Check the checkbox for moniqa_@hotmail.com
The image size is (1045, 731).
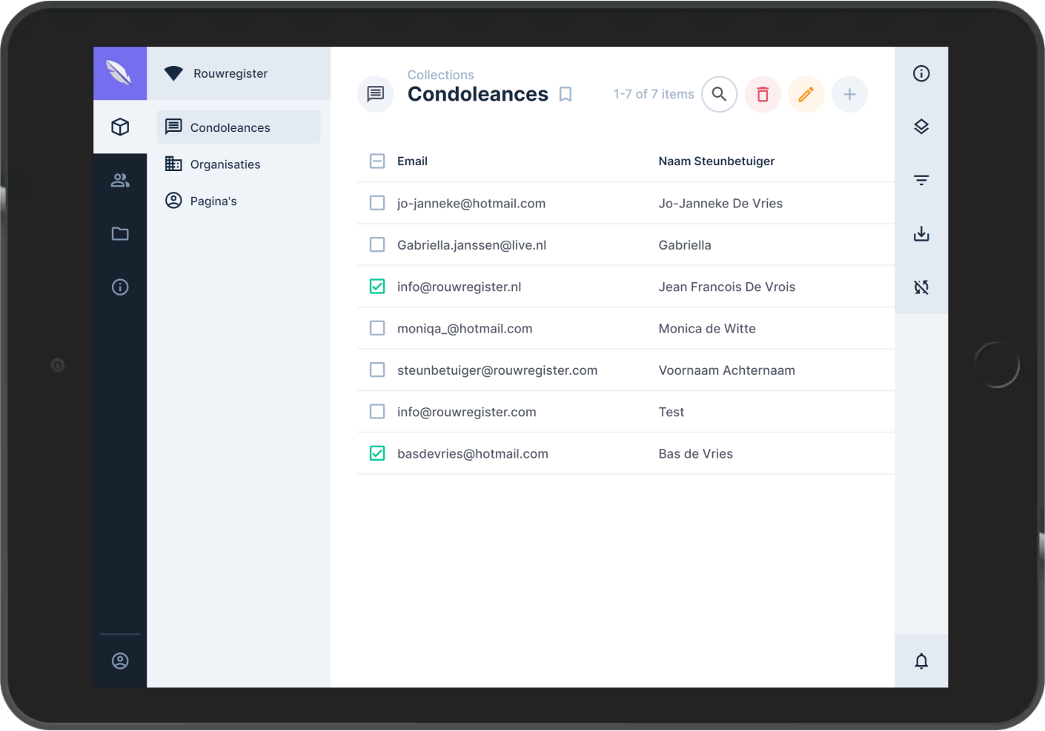[377, 327]
